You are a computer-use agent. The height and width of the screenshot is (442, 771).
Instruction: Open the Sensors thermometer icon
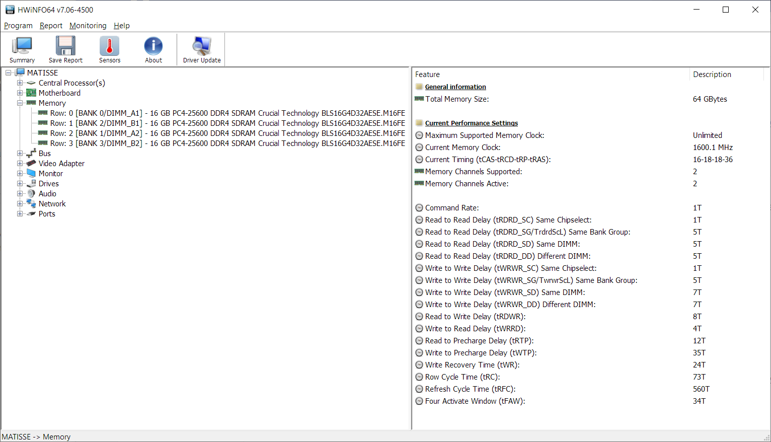(110, 49)
